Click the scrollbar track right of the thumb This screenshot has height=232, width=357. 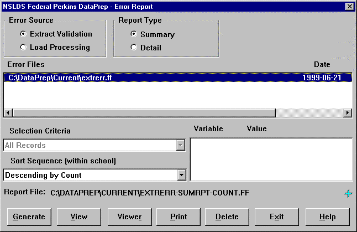(309, 113)
